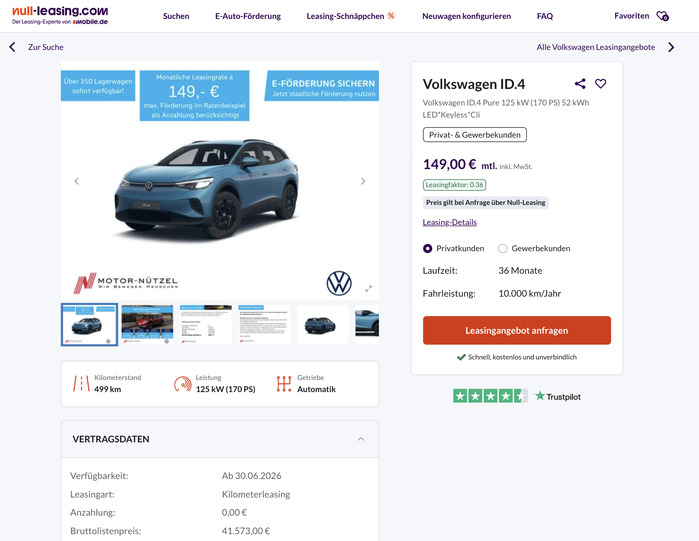Show previous car image with left arrow
Image resolution: width=699 pixels, height=541 pixels.
77,181
